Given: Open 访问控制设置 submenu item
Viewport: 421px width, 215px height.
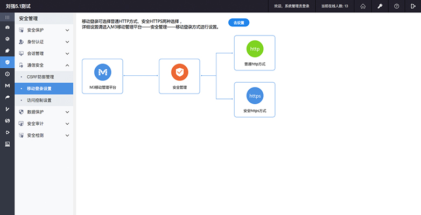Looking at the screenshot, I should pyautogui.click(x=44, y=101).
